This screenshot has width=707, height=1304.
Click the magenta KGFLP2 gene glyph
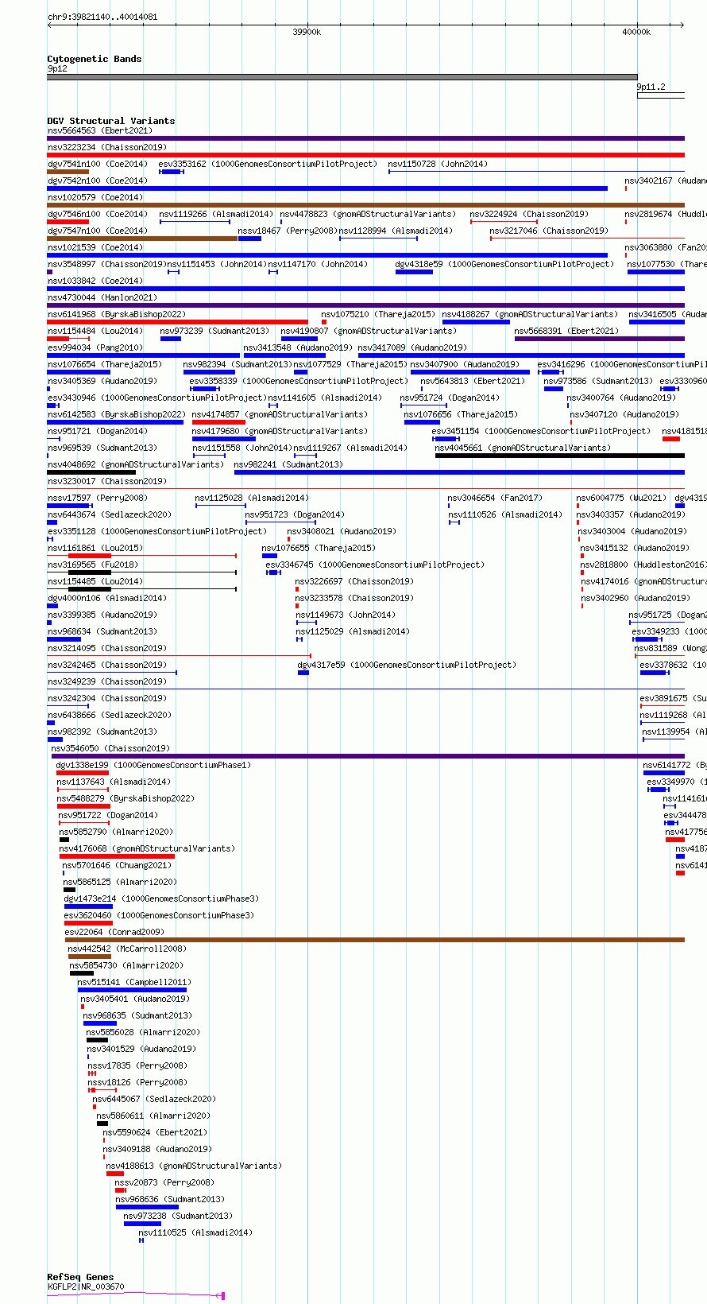[x=136, y=1296]
